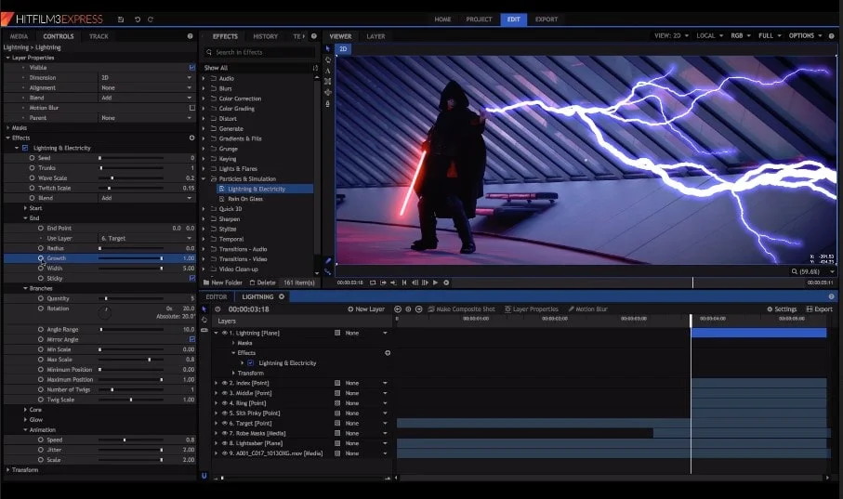Click the redo icon in title bar
Viewport: 843px width, 499px height.
click(151, 20)
